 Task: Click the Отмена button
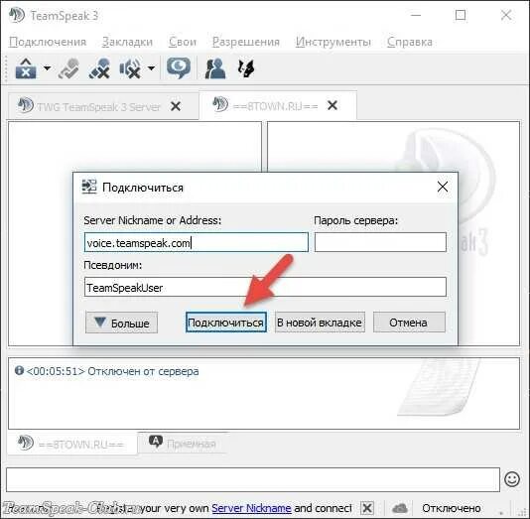click(409, 322)
